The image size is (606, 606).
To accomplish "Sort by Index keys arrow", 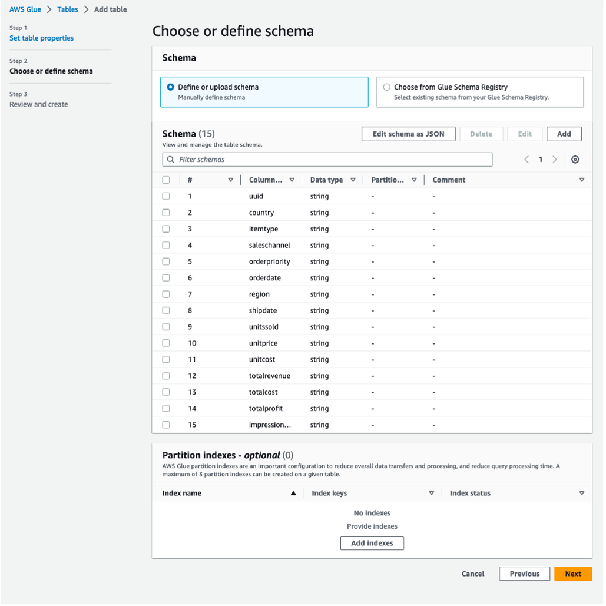I will (431, 493).
